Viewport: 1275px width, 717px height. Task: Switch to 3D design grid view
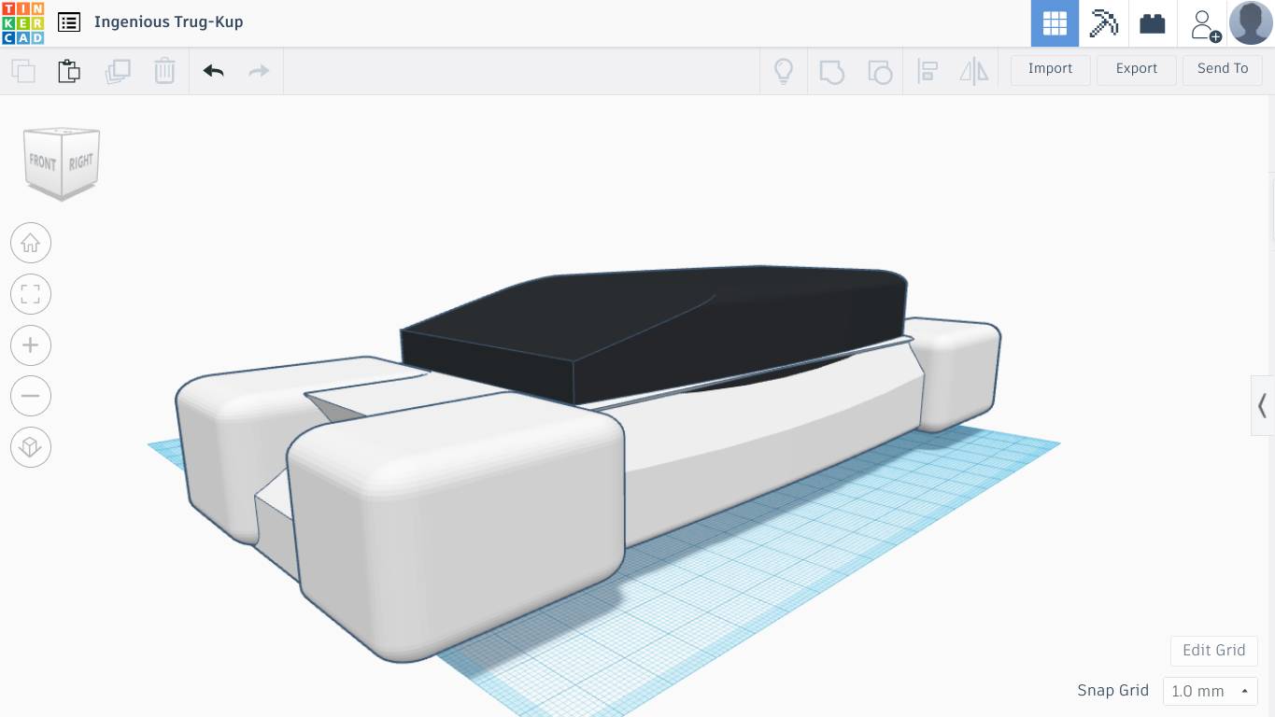click(1055, 23)
